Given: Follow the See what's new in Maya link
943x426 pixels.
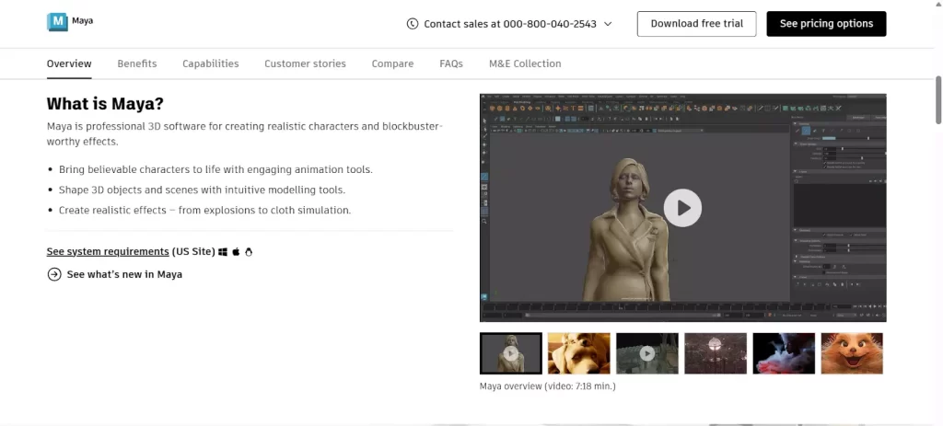Looking at the screenshot, I should [124, 274].
